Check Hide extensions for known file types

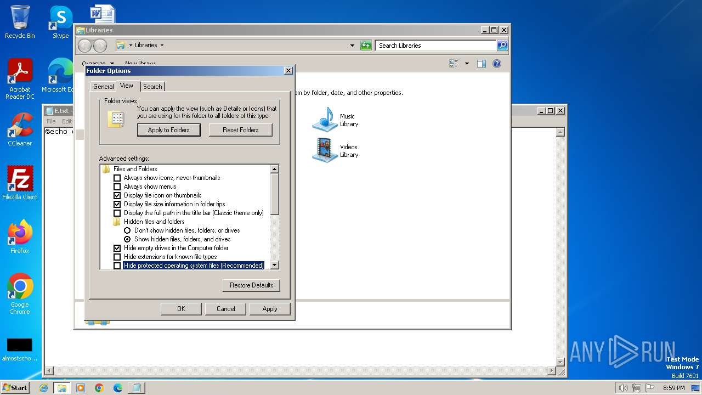coord(117,257)
